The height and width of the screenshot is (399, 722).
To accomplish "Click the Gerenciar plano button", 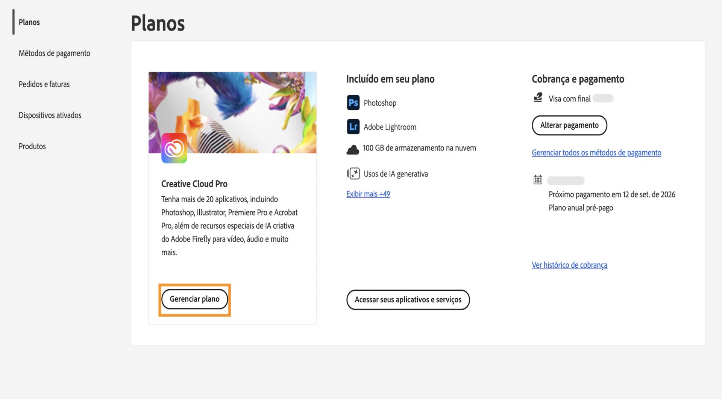I will (194, 299).
